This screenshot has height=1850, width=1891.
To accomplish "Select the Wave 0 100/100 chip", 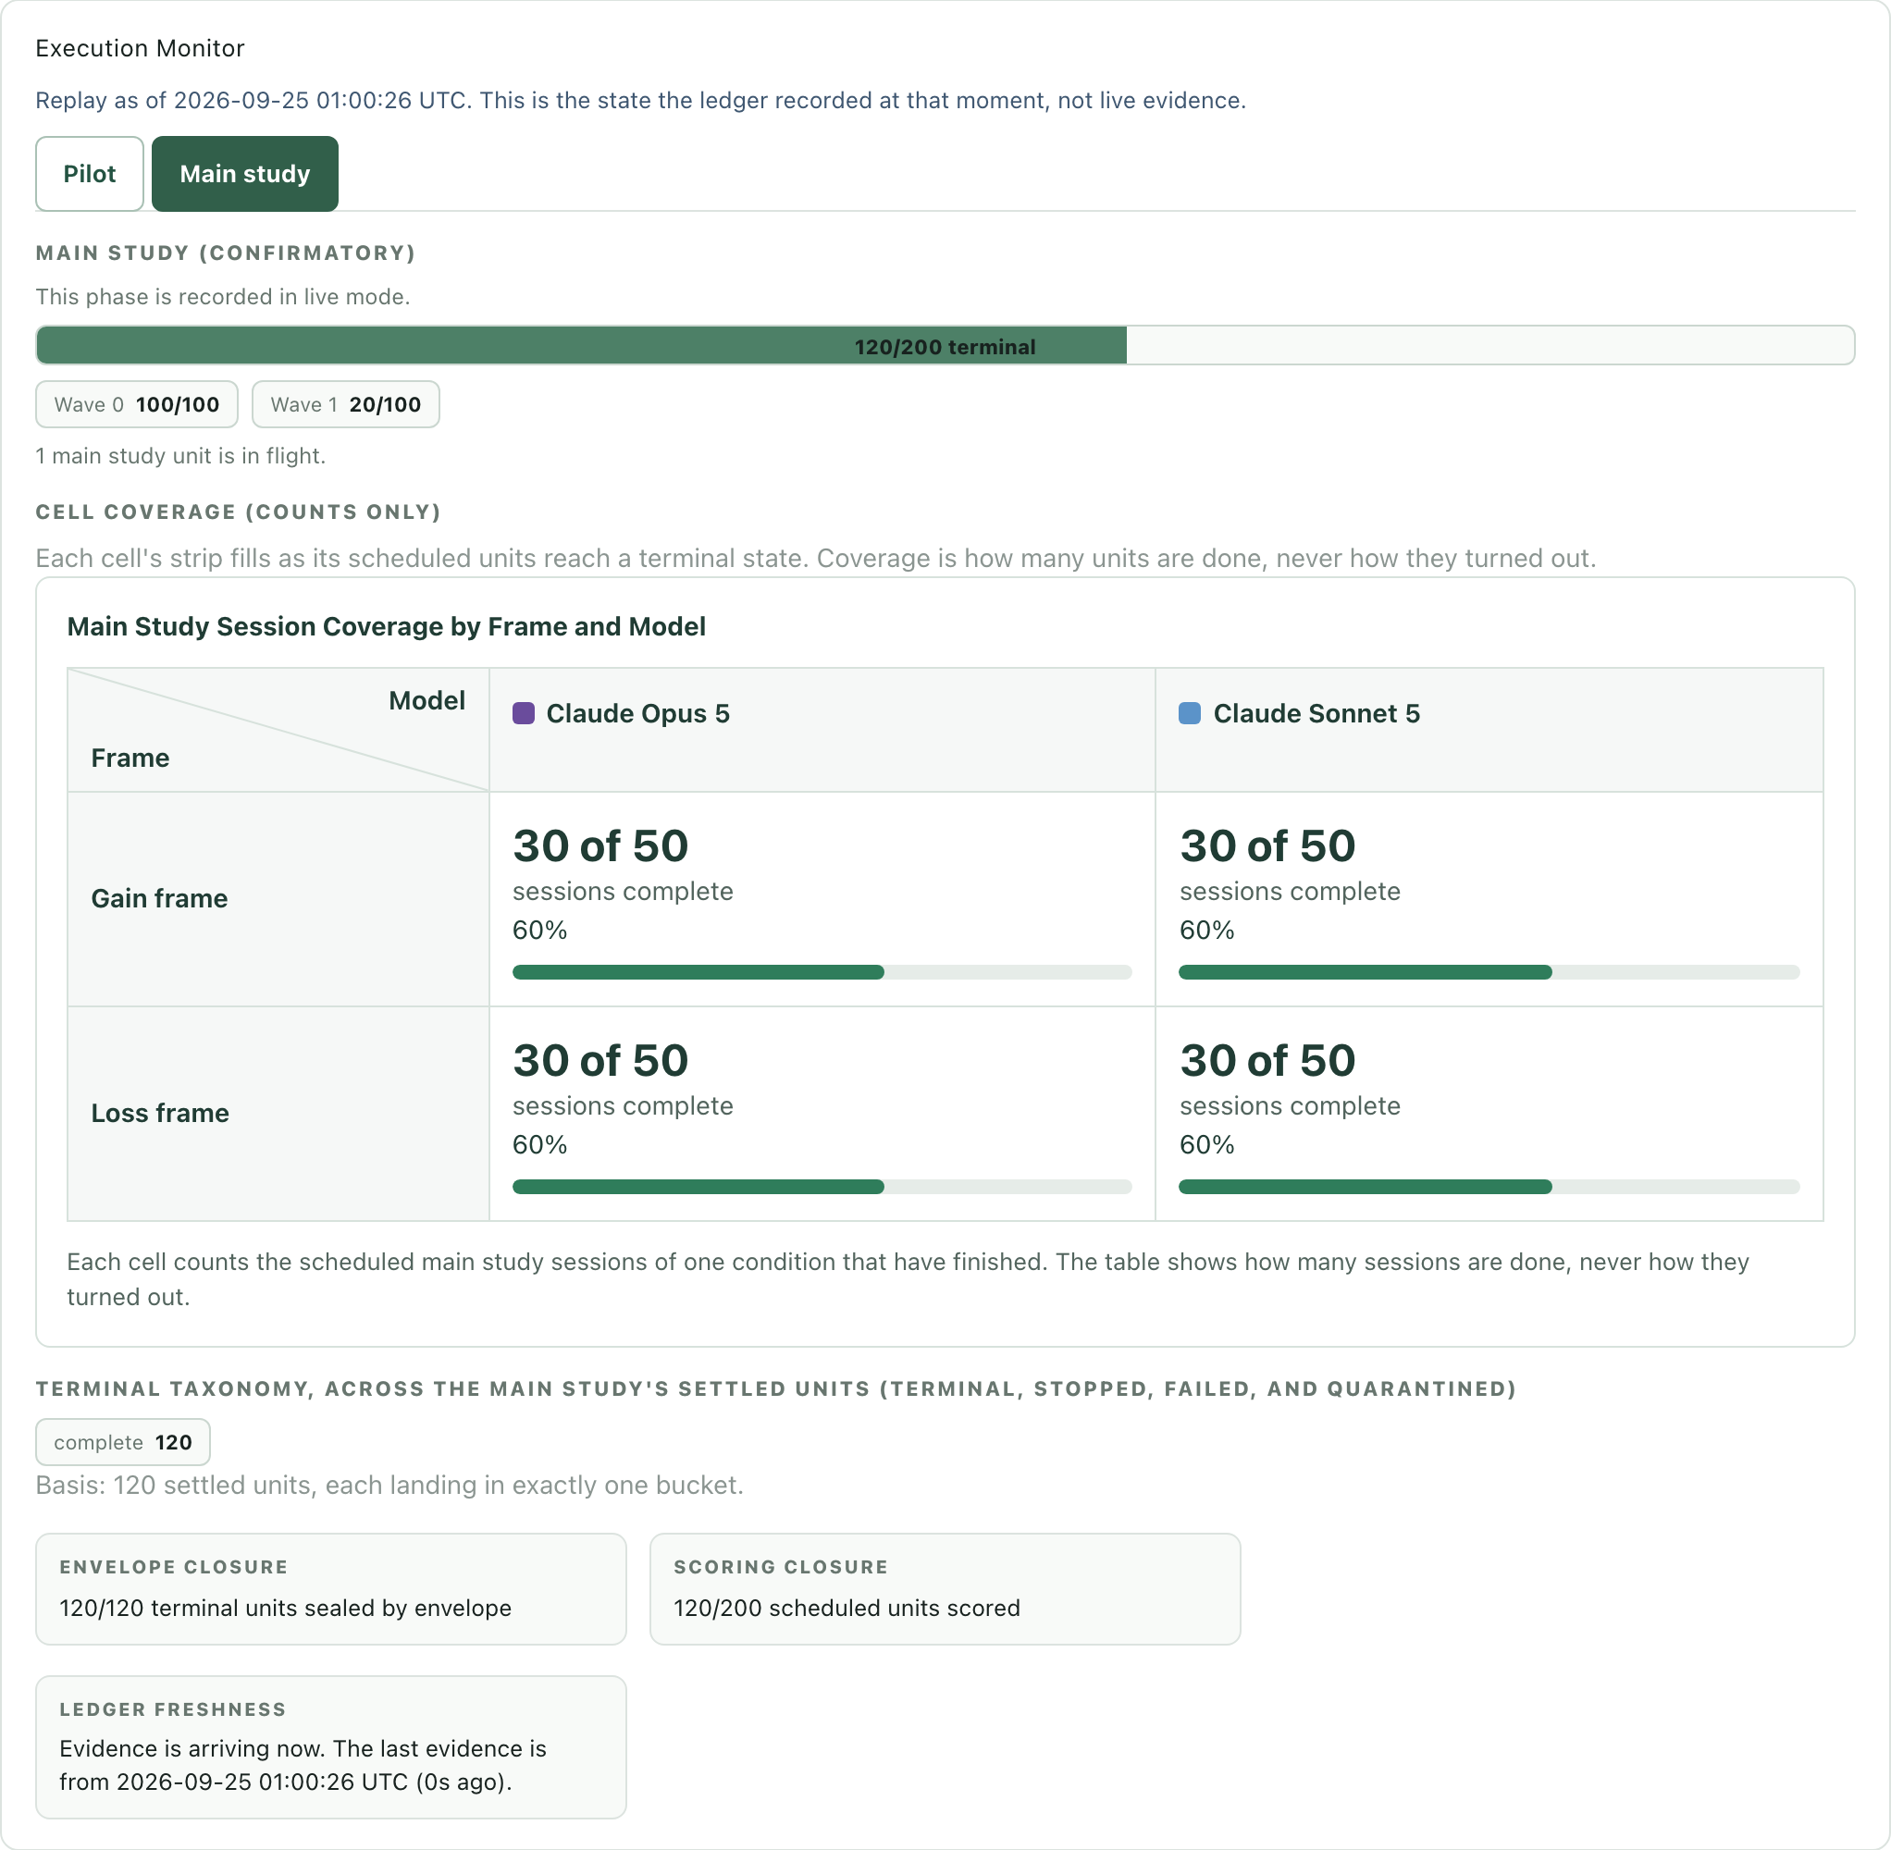I will click(137, 404).
